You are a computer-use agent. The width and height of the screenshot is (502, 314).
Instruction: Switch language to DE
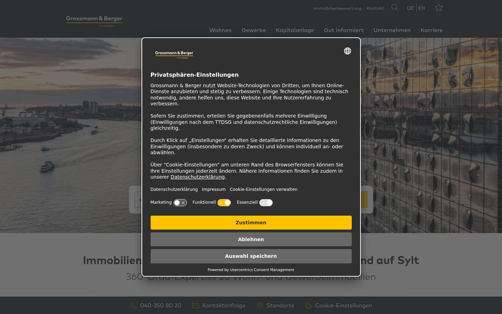pos(410,8)
